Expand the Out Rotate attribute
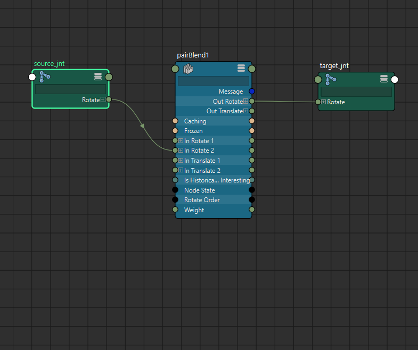This screenshot has height=350, width=418. pyautogui.click(x=246, y=102)
